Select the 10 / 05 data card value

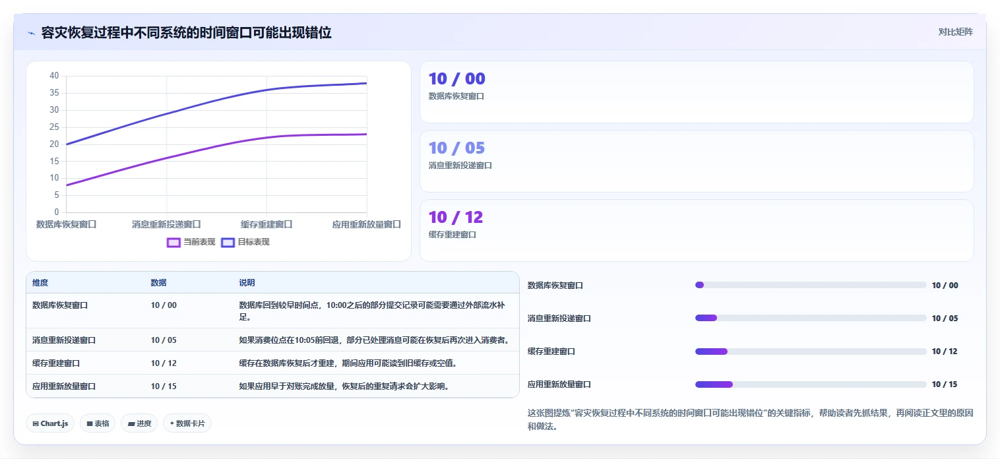(x=456, y=148)
